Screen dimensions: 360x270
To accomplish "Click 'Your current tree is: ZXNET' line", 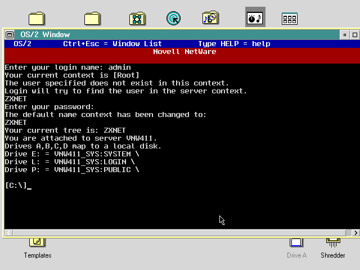I will coord(65,130).
